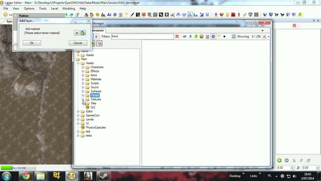
Task: Open Steam from taskbar
Action: coord(103,176)
